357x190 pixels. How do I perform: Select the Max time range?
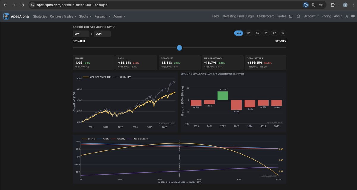click(x=239, y=33)
